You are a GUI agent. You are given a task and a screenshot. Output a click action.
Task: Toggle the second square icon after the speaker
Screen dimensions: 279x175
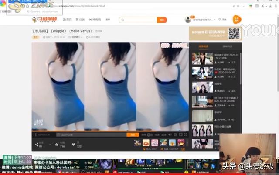coord(181,135)
